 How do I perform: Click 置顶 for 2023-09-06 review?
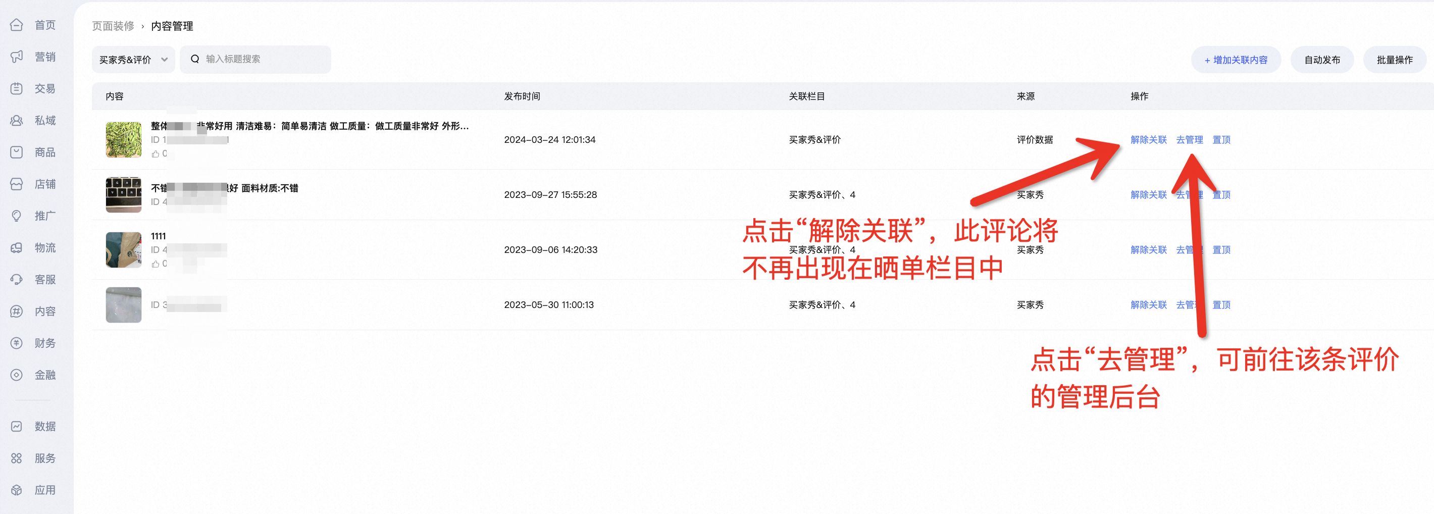(1221, 250)
